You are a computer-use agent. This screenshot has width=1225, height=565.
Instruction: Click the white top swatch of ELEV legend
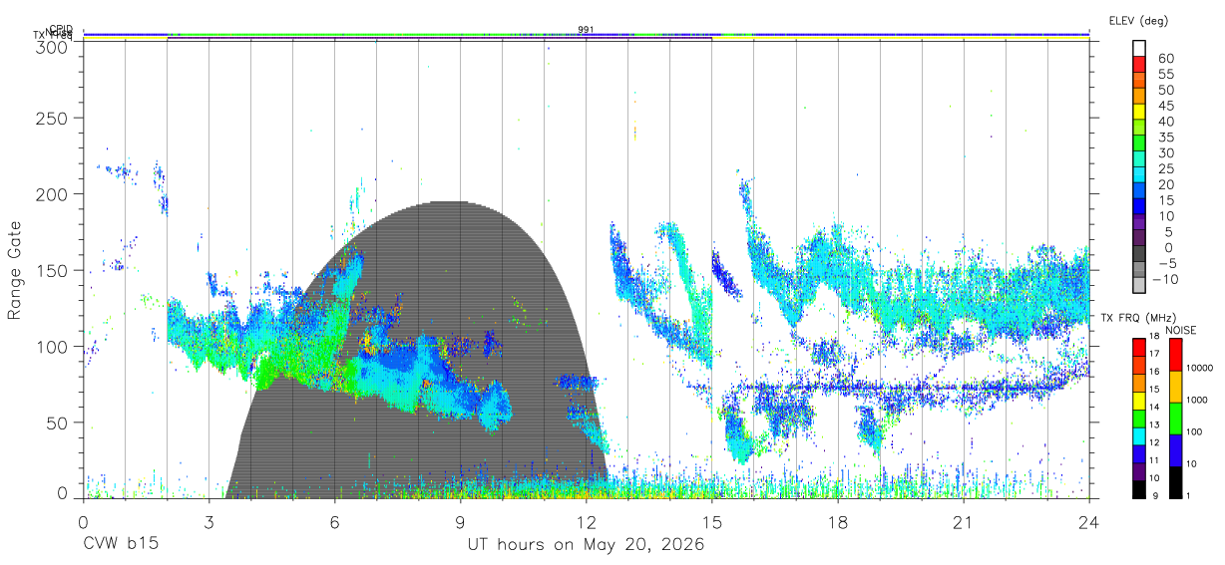[x=1139, y=48]
